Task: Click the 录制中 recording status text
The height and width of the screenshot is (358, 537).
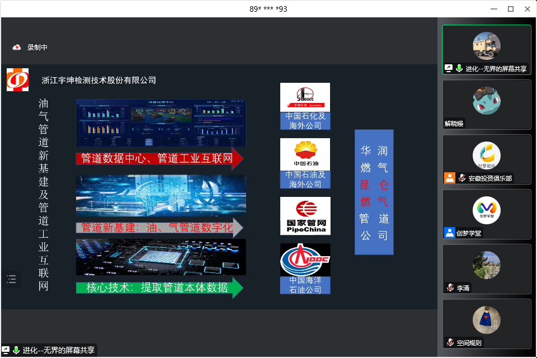Action: tap(37, 48)
